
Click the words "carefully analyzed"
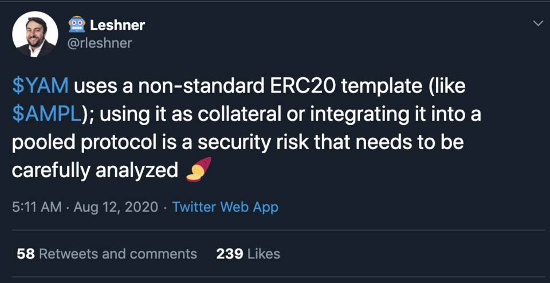click(x=95, y=170)
